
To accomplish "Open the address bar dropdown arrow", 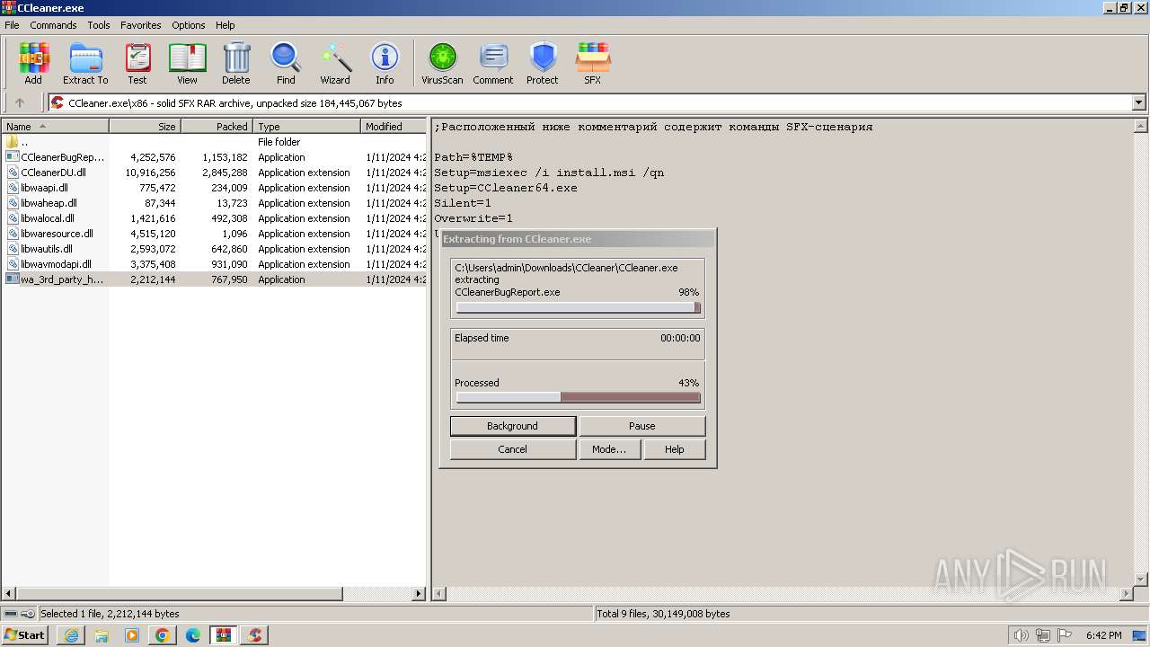I will [x=1139, y=102].
